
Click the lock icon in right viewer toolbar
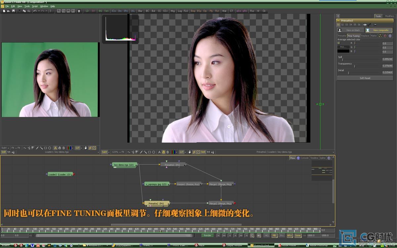[x=190, y=152]
